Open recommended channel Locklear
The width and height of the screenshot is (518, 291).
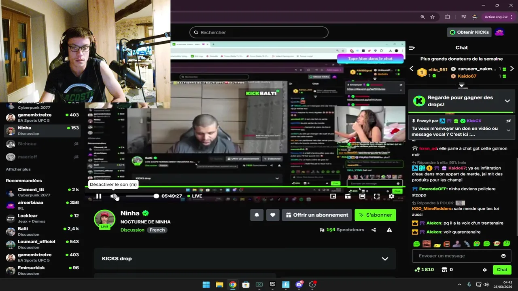42,218
